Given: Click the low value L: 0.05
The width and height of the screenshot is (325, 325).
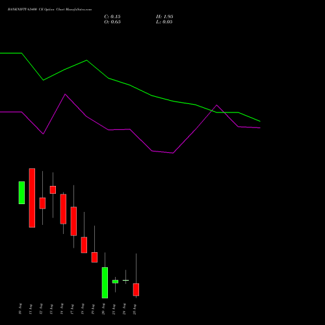Looking at the screenshot, I should (164, 22).
